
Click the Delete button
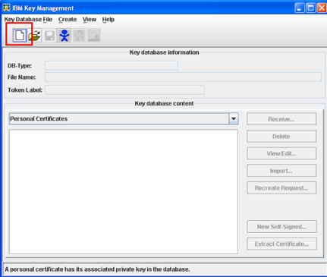pyautogui.click(x=281, y=137)
